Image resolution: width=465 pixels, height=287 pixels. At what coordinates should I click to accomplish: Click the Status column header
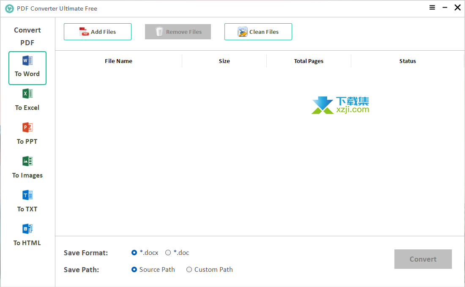408,61
